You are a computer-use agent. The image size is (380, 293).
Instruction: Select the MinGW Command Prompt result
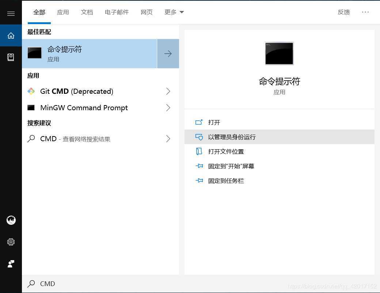[x=100, y=107]
